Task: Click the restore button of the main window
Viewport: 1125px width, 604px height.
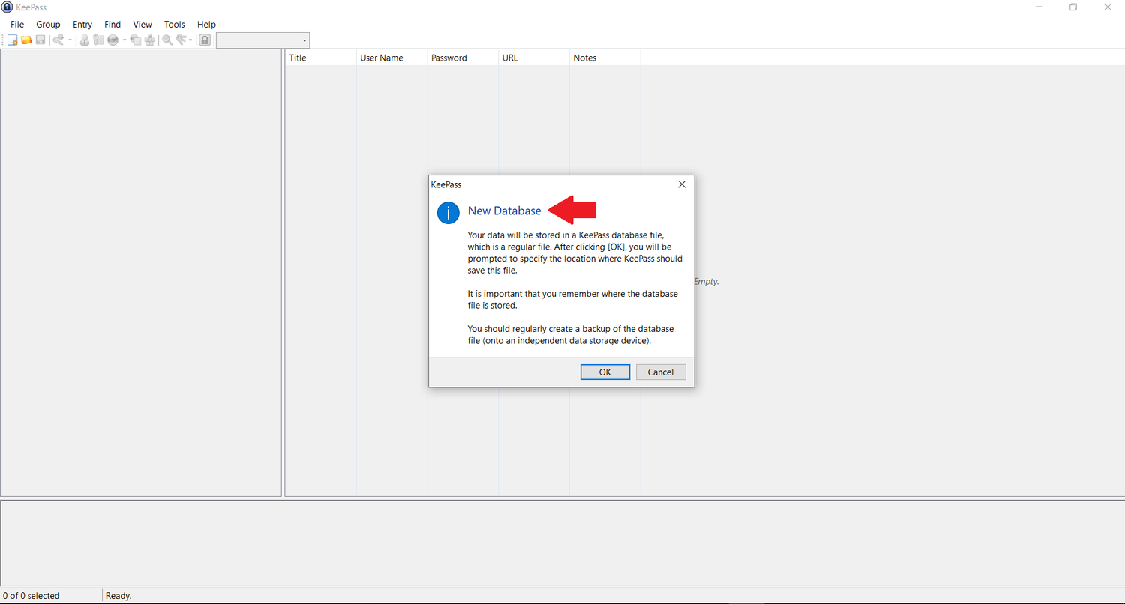Action: point(1073,7)
